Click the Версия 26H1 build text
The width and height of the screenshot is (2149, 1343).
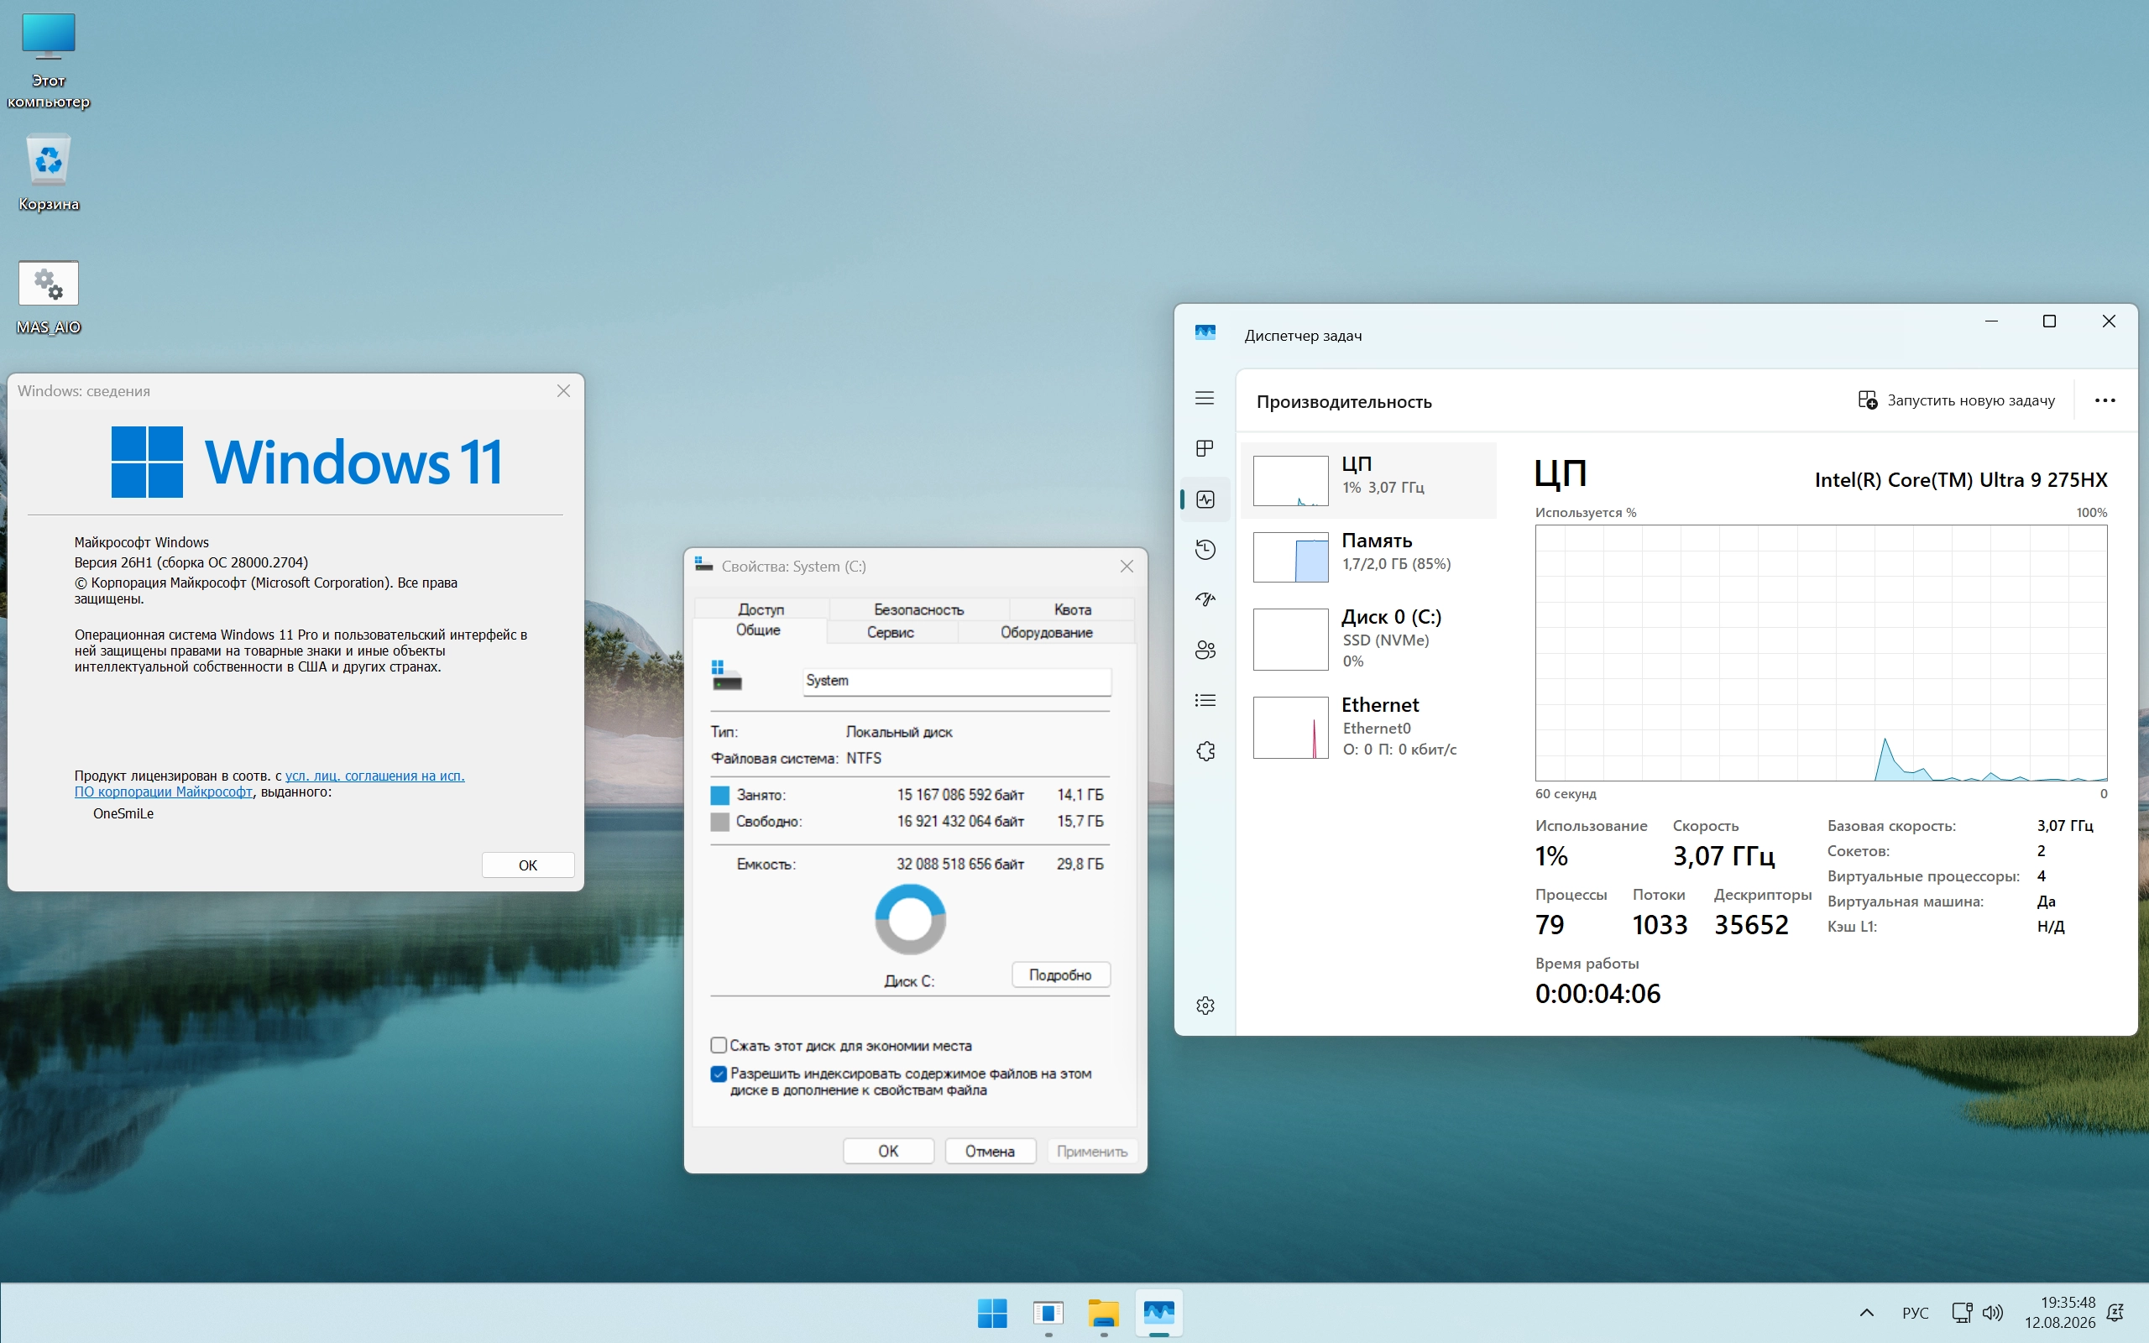(191, 562)
